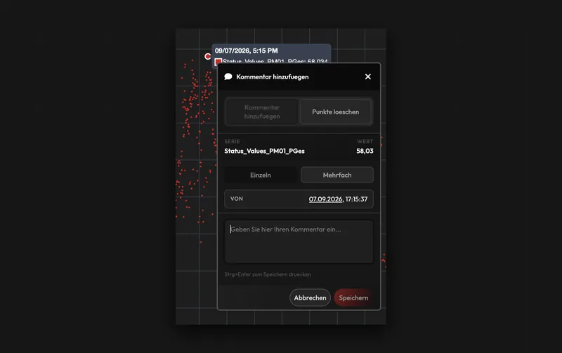Select the Mehrfach mode toggle
562x353 pixels.
pyautogui.click(x=337, y=175)
